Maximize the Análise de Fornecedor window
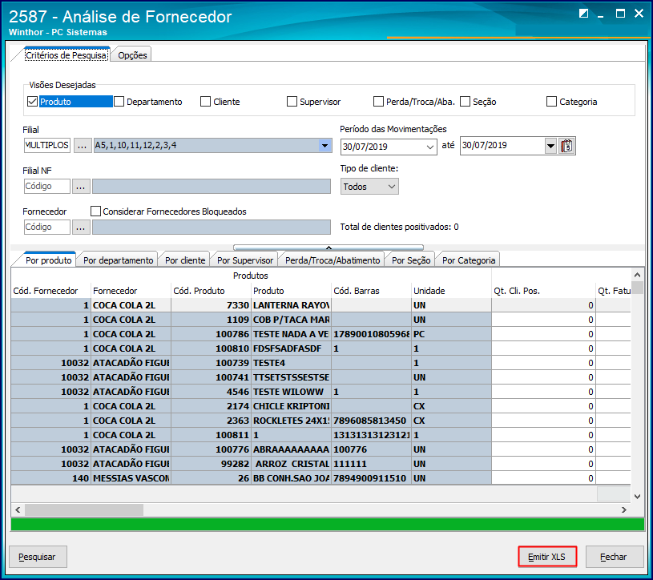This screenshot has width=653, height=580. tap(620, 14)
